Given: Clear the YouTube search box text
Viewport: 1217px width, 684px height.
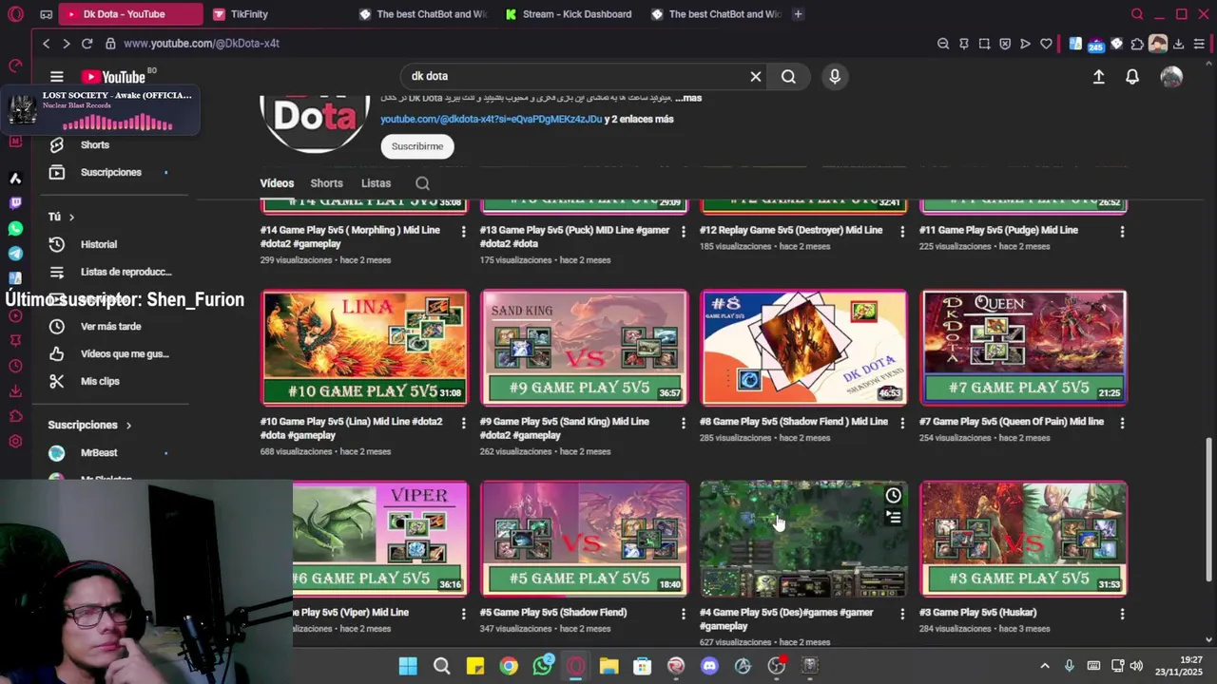Looking at the screenshot, I should [x=756, y=76].
